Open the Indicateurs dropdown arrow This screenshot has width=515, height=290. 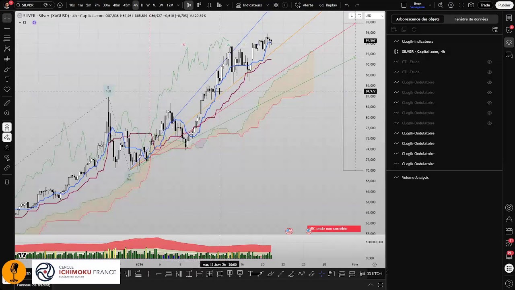point(268,5)
